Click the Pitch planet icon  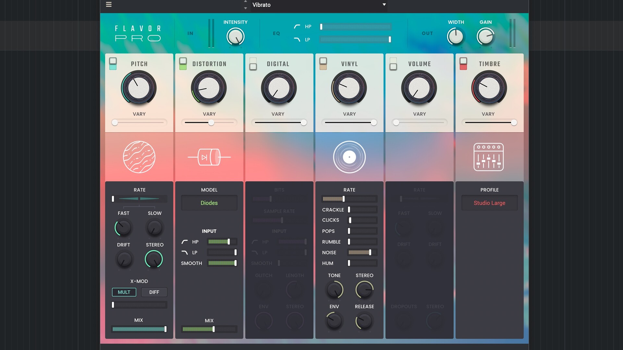139,157
